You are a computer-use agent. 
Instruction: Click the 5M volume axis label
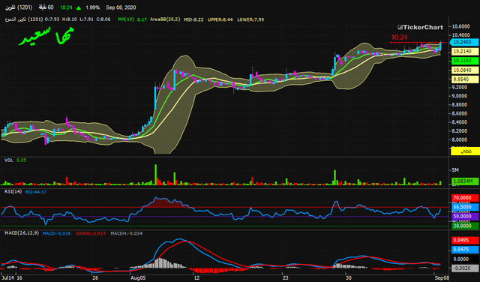(x=455, y=170)
